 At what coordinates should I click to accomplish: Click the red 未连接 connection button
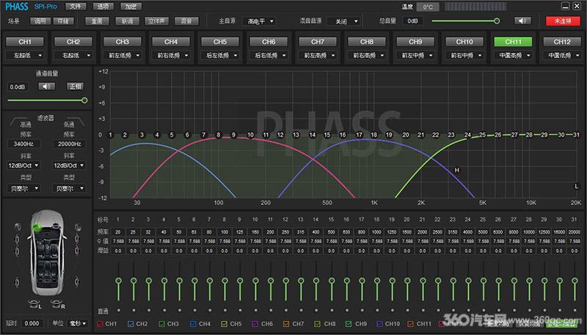tap(563, 21)
